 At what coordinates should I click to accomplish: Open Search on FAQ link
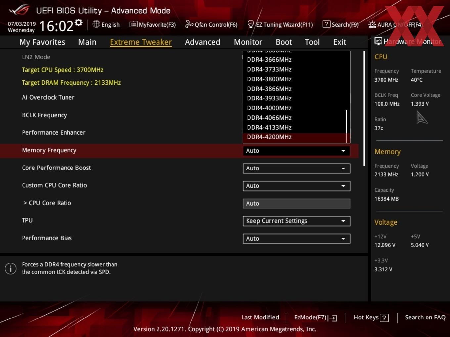coord(425,318)
